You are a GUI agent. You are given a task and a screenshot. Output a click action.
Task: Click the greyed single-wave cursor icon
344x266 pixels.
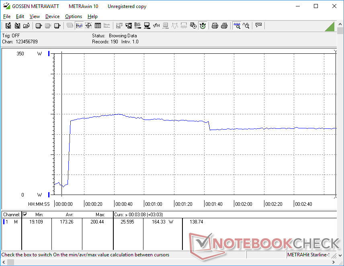pos(175,26)
